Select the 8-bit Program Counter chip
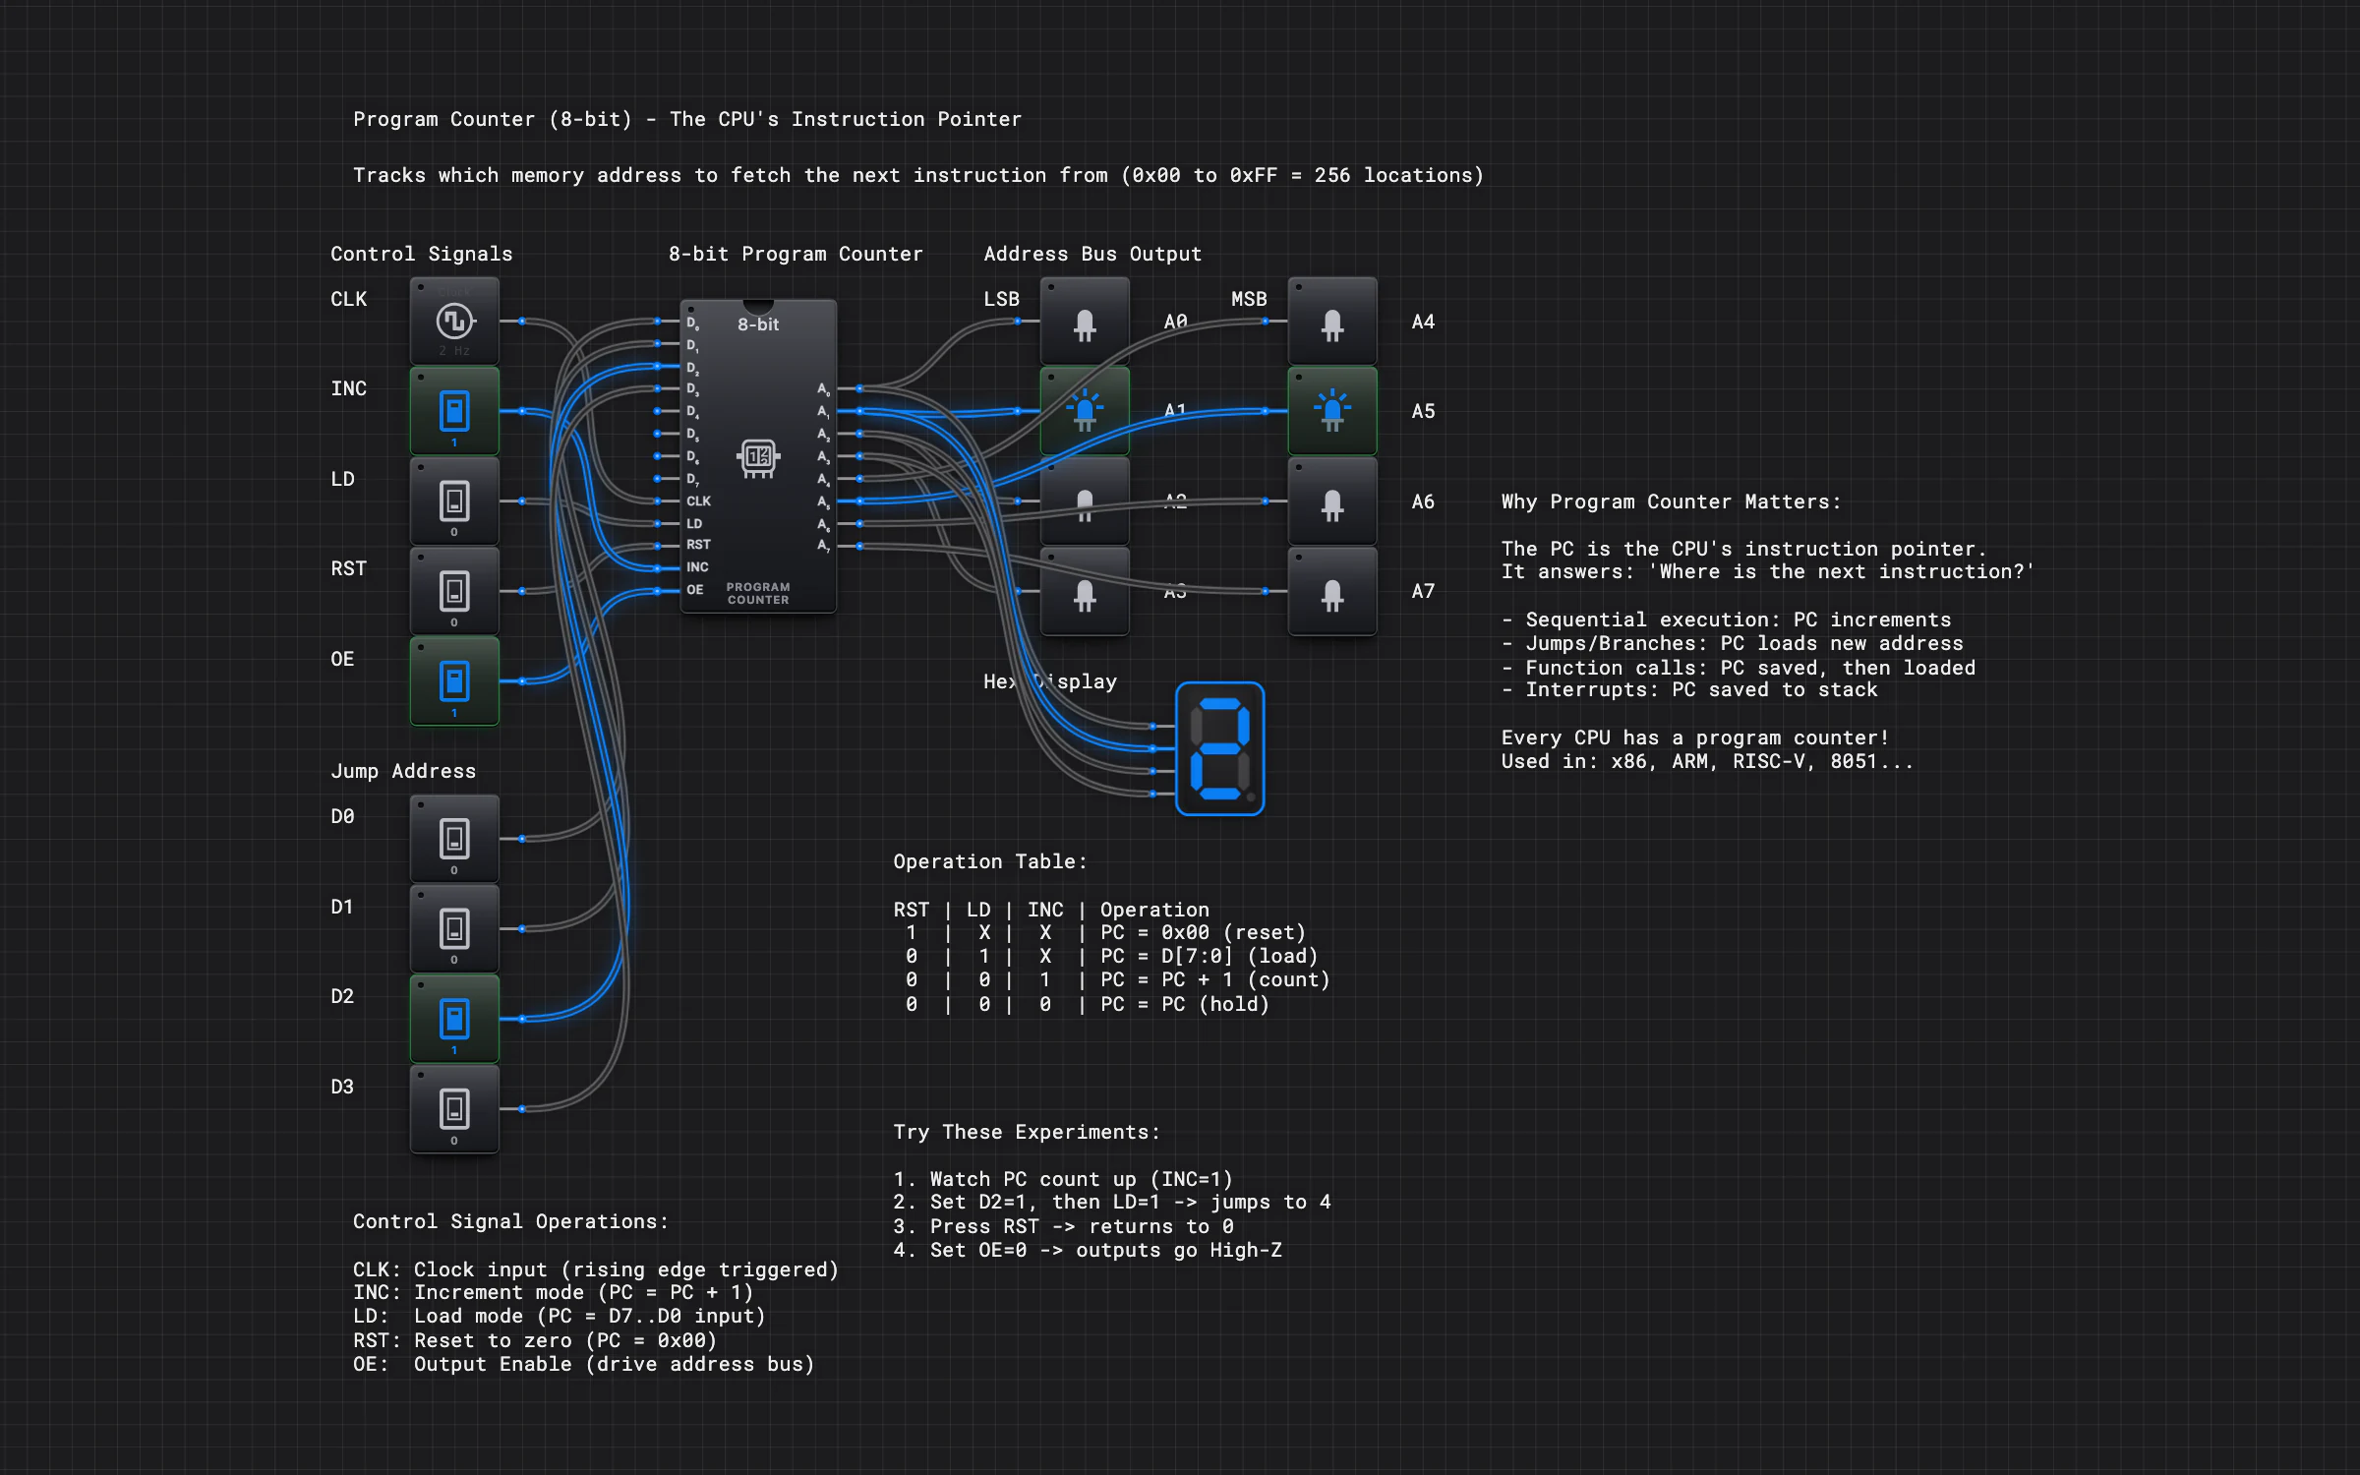The image size is (2360, 1475). tap(758, 456)
